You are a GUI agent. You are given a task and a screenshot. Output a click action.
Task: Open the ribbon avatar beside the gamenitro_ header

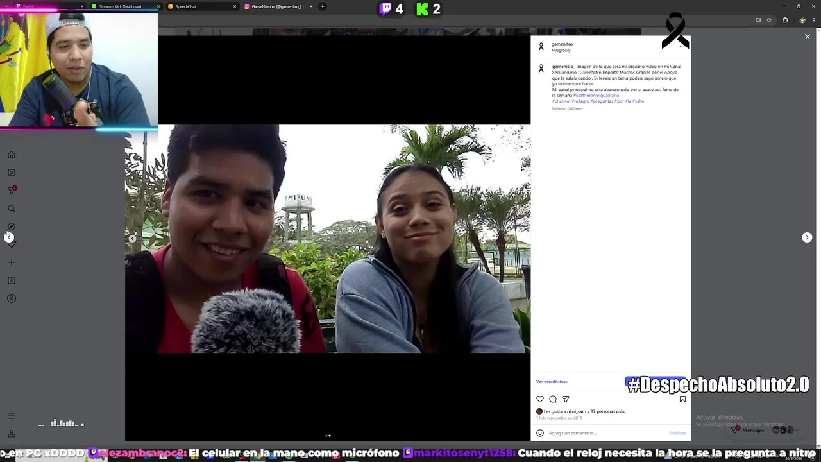(x=541, y=47)
